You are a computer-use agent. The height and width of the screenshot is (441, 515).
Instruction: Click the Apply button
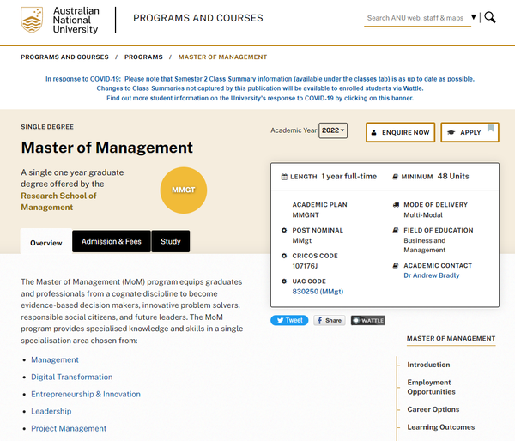[x=470, y=132]
